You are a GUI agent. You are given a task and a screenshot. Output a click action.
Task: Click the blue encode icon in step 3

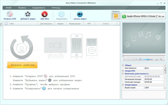pyautogui.click(x=44, y=89)
